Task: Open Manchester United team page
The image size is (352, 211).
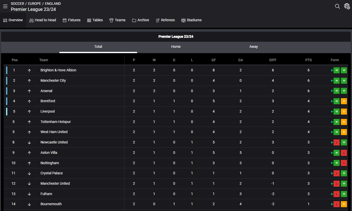Action: coord(55,183)
